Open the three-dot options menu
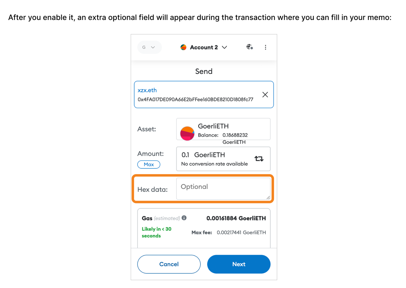The height and width of the screenshot is (288, 406). click(265, 47)
